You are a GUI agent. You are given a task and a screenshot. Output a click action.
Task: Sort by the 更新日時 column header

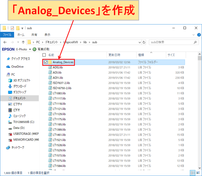coord(114,55)
